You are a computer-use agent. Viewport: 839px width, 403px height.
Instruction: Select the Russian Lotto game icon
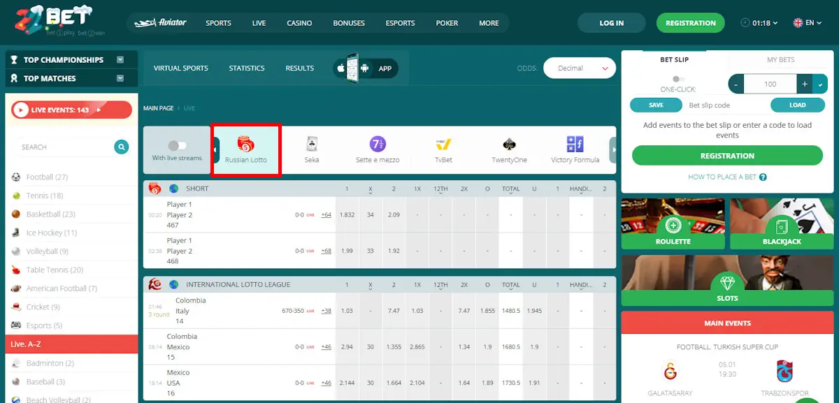tap(246, 149)
